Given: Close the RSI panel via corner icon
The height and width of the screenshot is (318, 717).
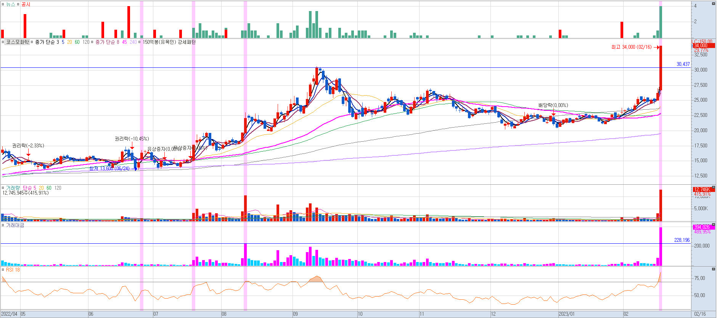Looking at the screenshot, I should point(714,269).
